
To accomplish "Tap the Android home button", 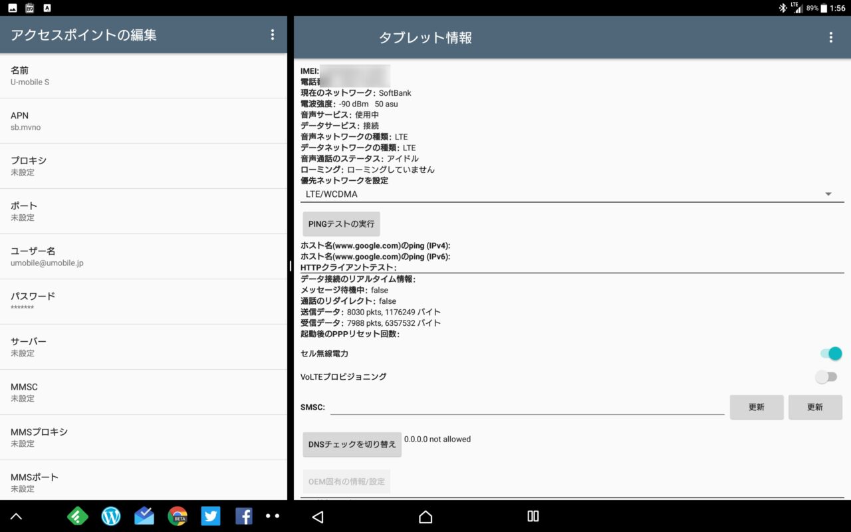I will pos(425,517).
